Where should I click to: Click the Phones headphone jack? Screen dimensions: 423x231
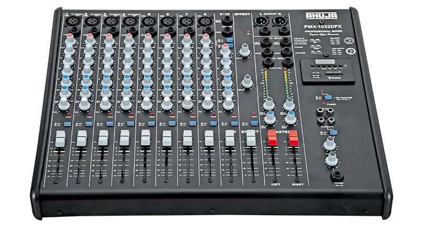click(337, 176)
